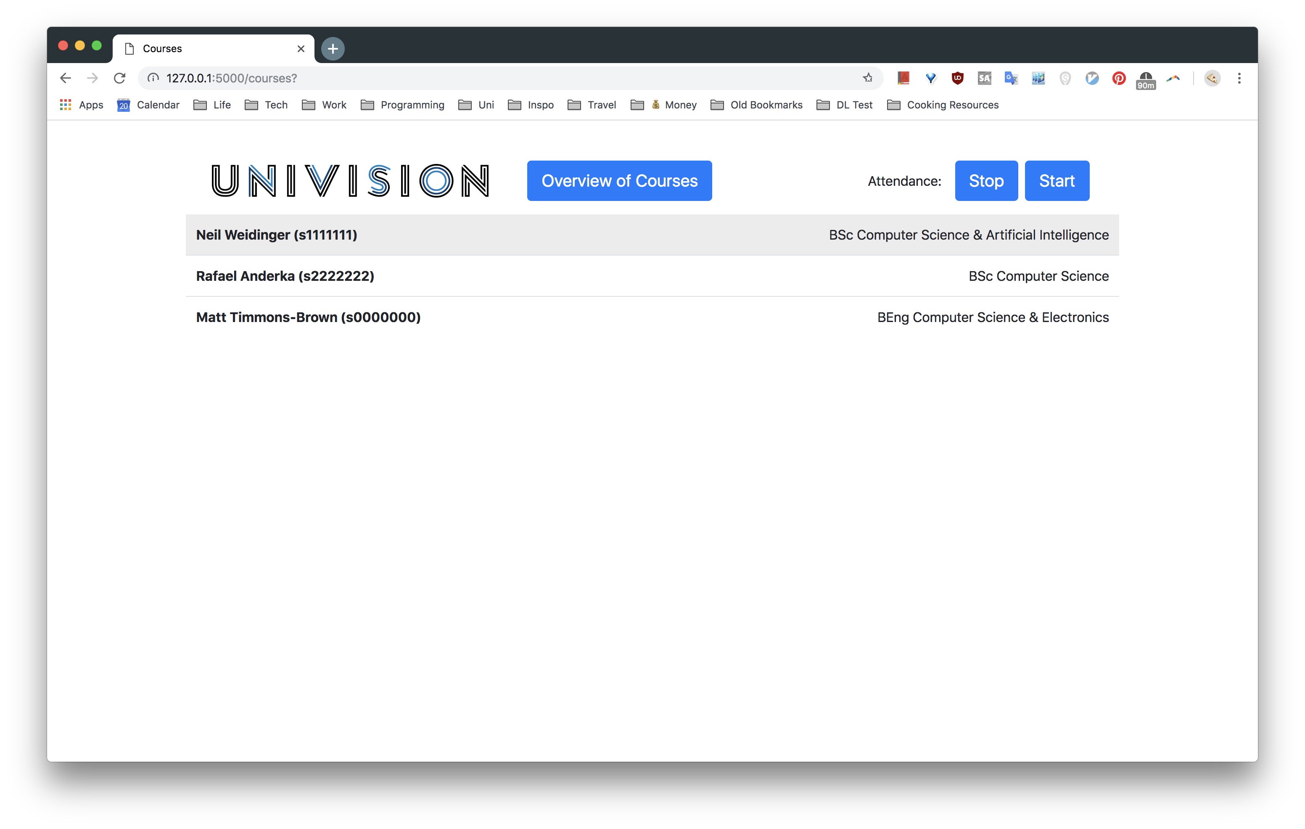Open the pizza profile avatar
The width and height of the screenshot is (1305, 829).
[x=1212, y=78]
